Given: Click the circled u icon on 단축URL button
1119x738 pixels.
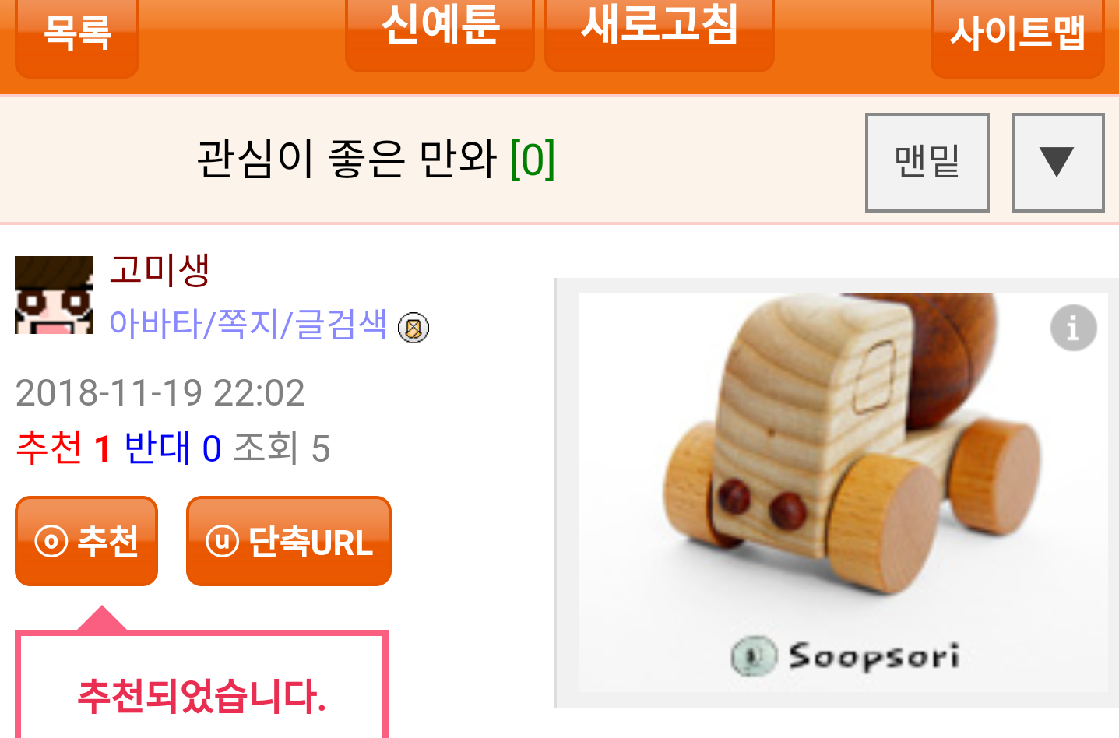Looking at the screenshot, I should [222, 541].
